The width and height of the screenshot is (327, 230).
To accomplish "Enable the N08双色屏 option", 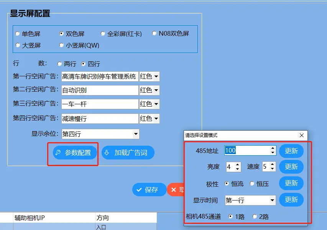I will tap(154, 33).
